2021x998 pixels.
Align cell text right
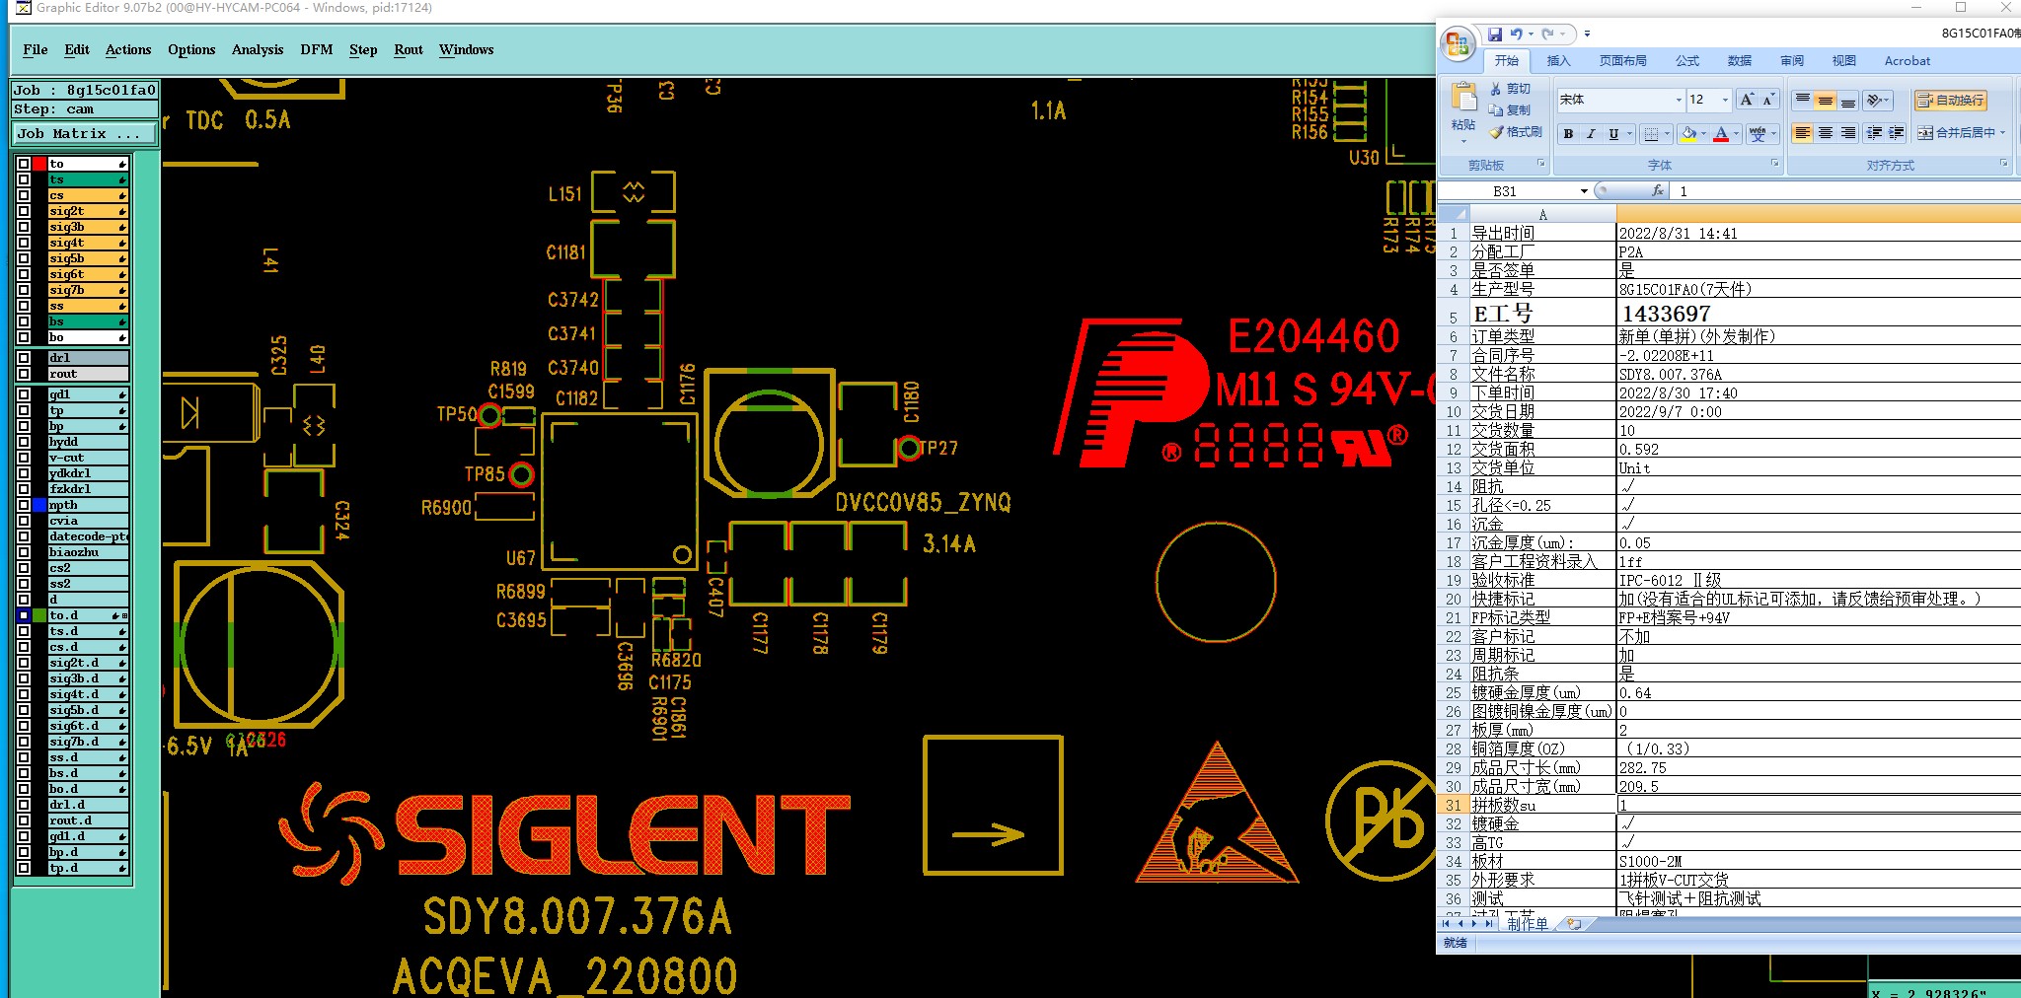(x=1848, y=133)
